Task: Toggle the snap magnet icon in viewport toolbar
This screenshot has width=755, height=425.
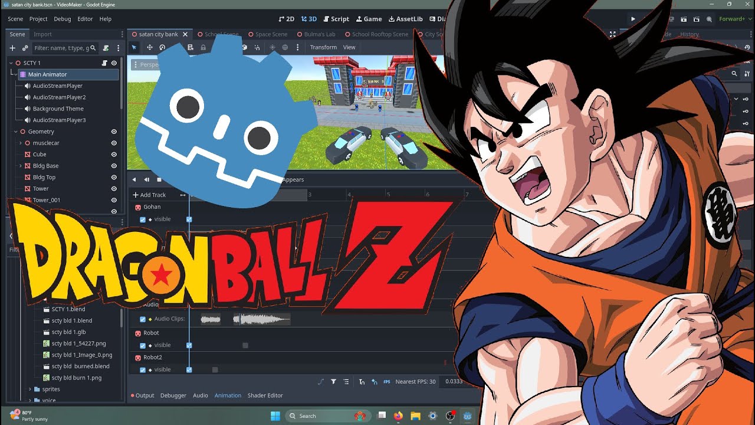Action: click(257, 47)
